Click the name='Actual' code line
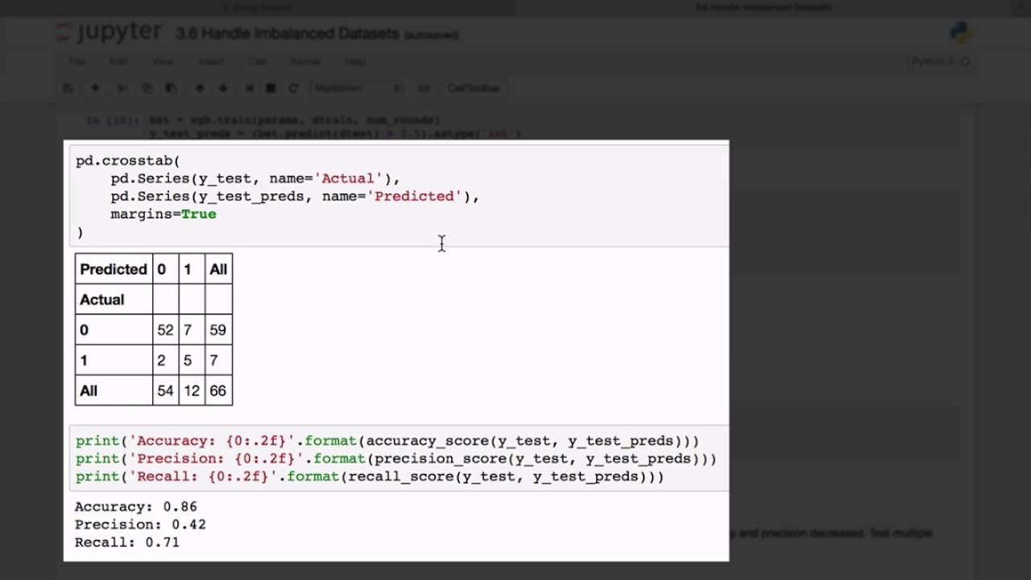 [255, 178]
